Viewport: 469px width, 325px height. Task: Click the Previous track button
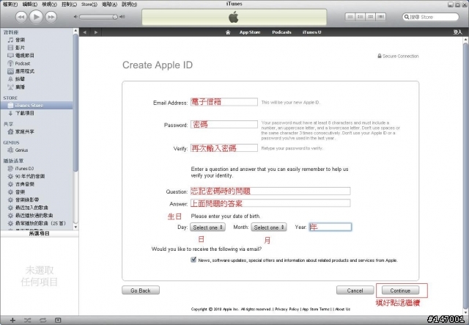[21, 17]
